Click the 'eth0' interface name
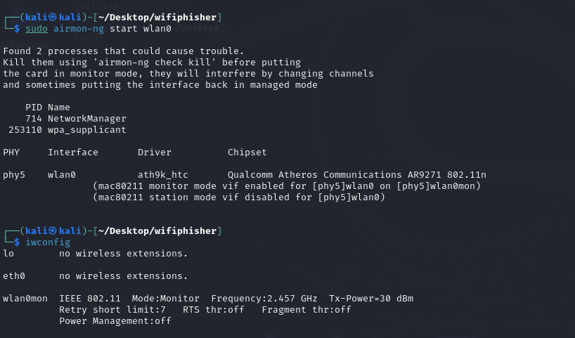The image size is (575, 338). click(14, 276)
